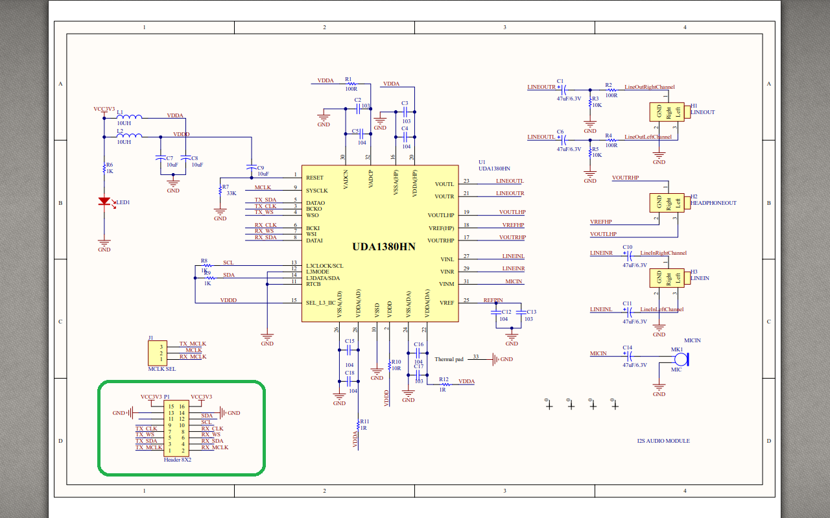This screenshot has height=518, width=830.
Task: Click the SYSCLK pin name
Action: [317, 191]
